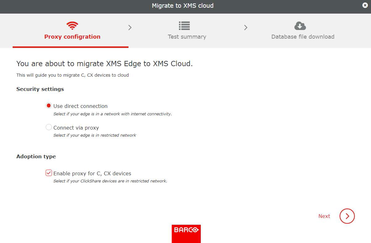Click the Security settings heading
This screenshot has width=371, height=243.
(x=40, y=89)
